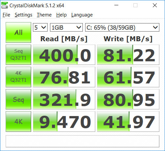Open the Theme menu
Image resolution: width=165 pixels, height=151 pixels.
tap(44, 15)
